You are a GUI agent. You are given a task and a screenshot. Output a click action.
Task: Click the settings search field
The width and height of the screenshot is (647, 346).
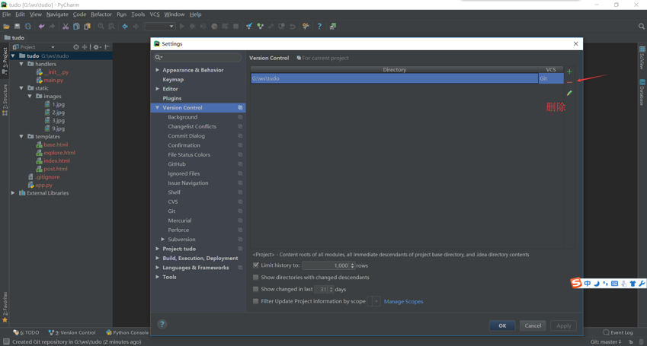pos(197,57)
